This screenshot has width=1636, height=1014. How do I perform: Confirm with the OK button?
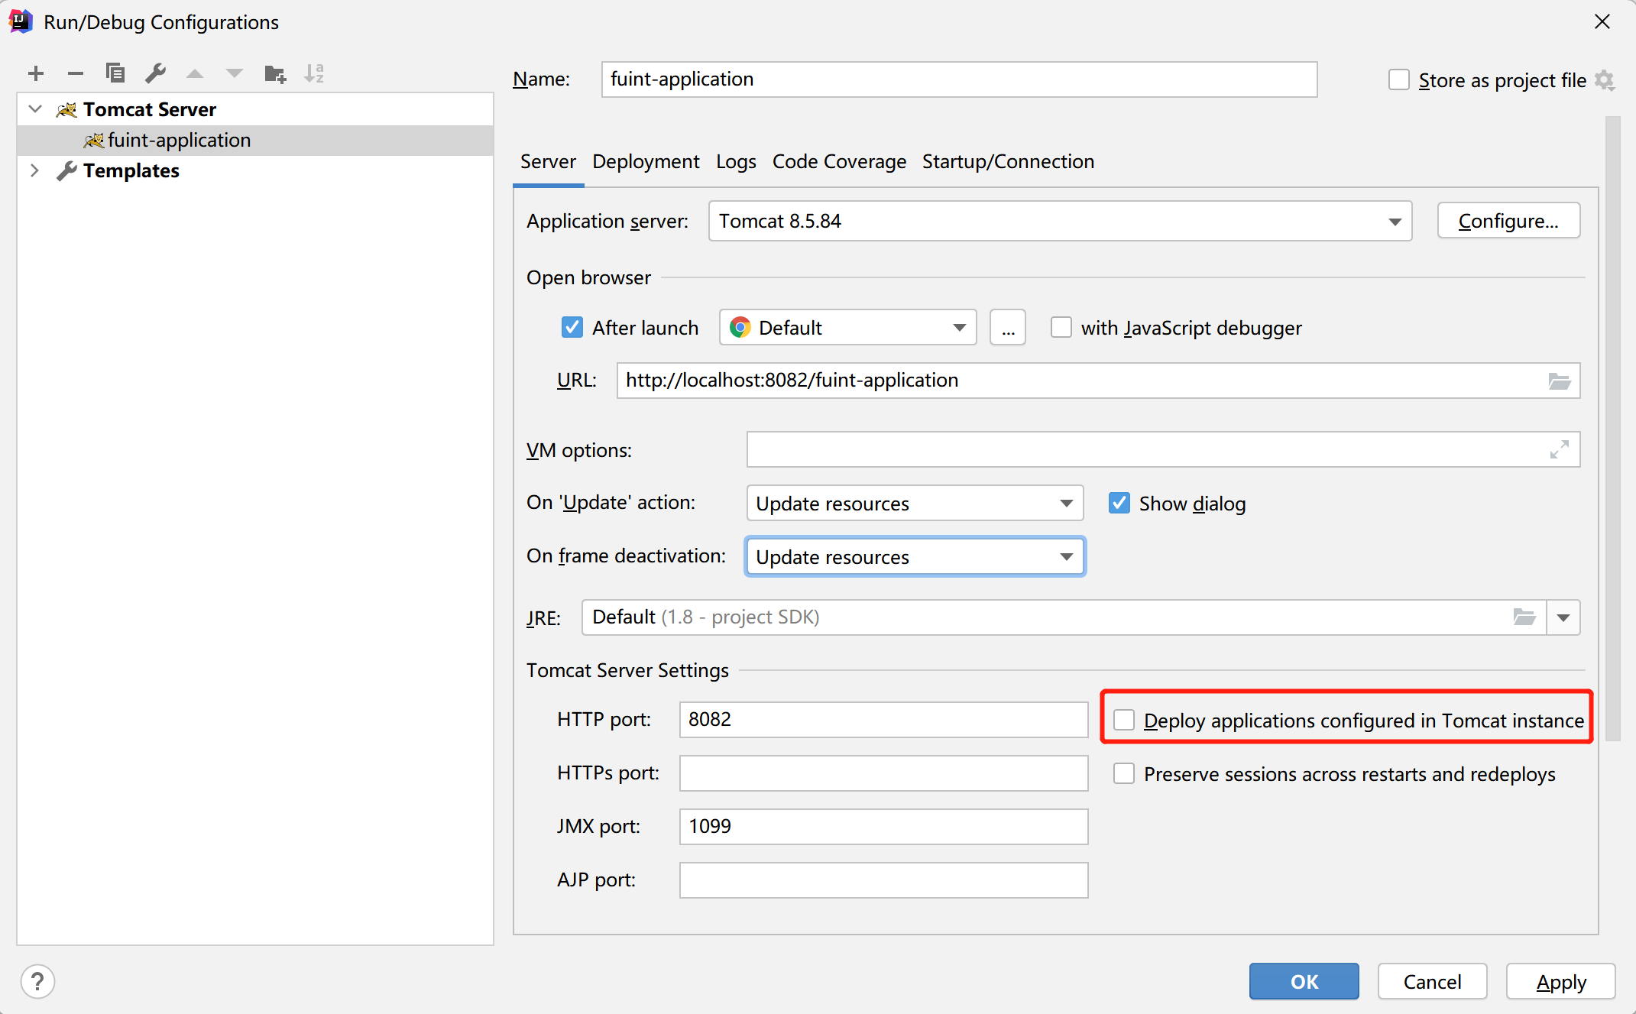click(x=1304, y=981)
